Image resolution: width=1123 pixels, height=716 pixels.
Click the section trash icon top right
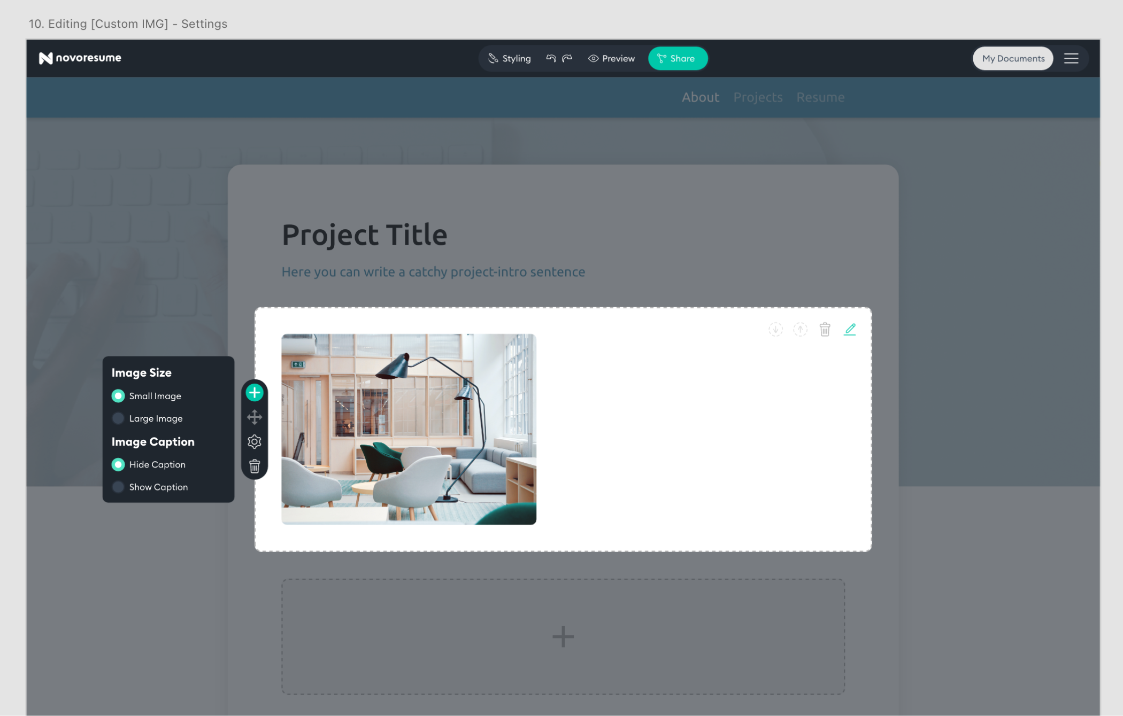coord(825,329)
